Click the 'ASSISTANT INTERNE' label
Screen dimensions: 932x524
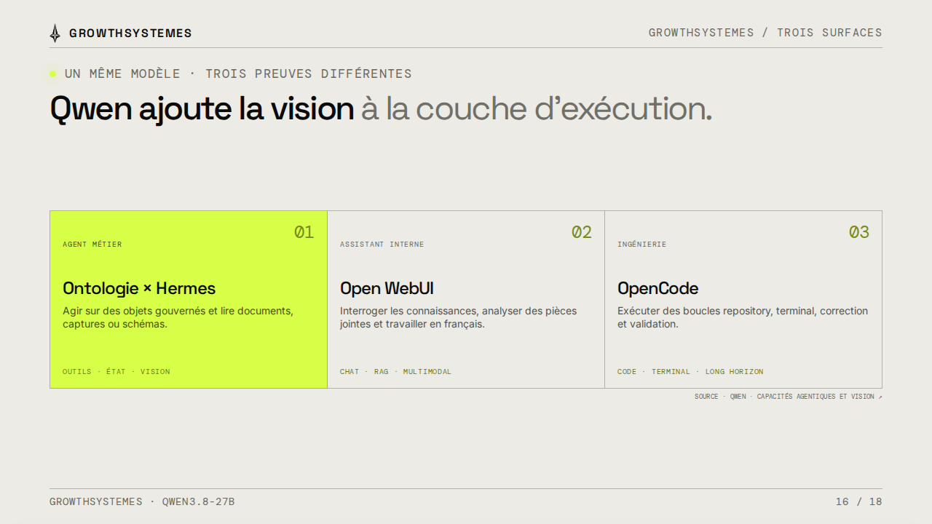point(382,245)
